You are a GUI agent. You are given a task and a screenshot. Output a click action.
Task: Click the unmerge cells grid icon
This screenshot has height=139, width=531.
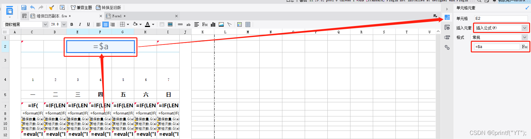coord(170,24)
